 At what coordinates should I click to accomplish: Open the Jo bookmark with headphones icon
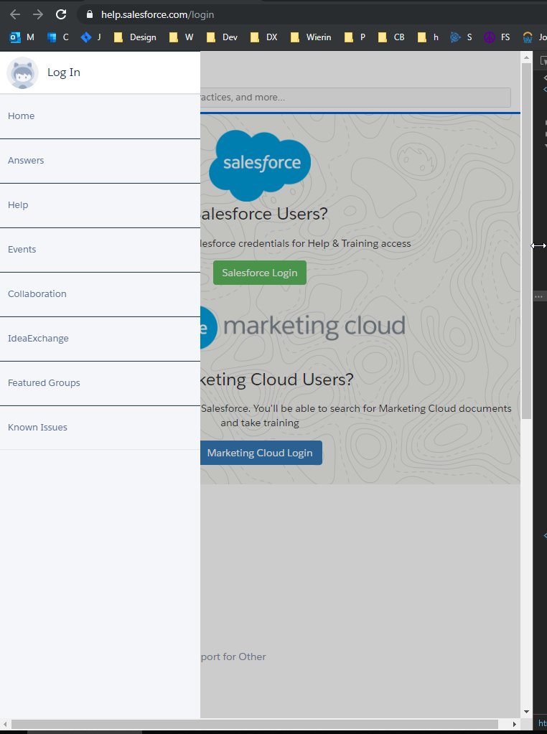[534, 37]
